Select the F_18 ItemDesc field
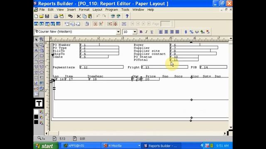This screenshot has height=149, width=266. click(110, 79)
